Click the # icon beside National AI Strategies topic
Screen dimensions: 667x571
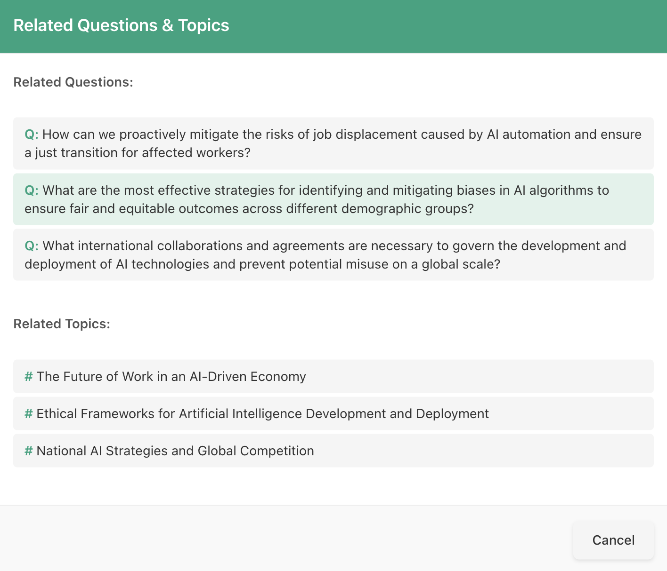(x=28, y=451)
